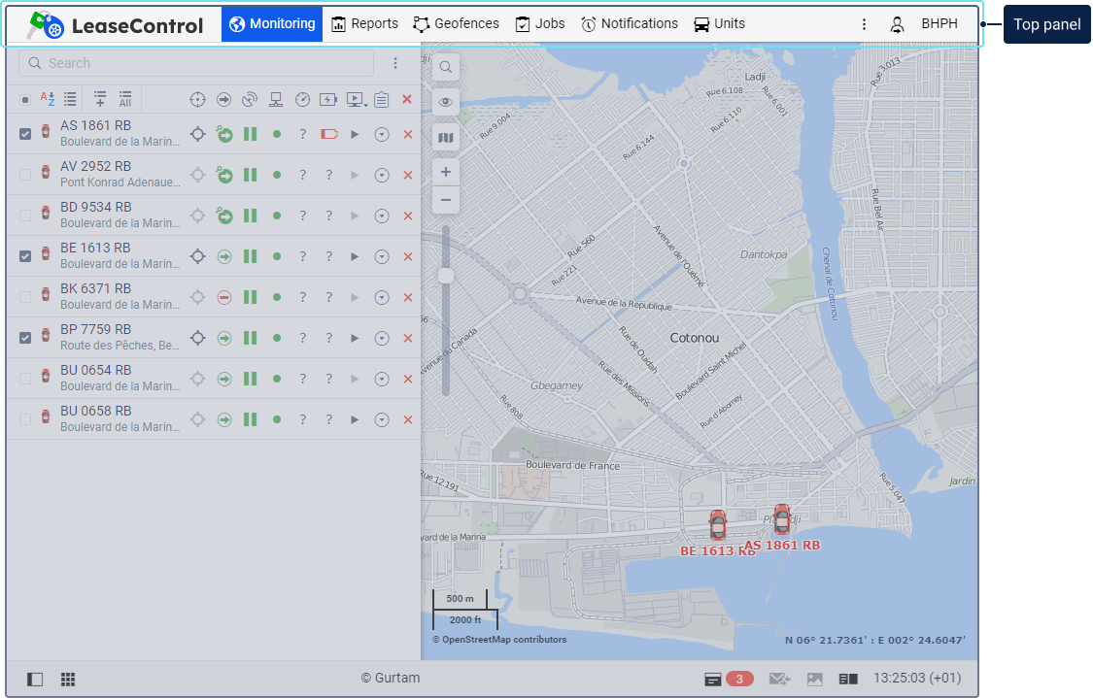Click the OpenStreetMap contributors link
The width and height of the screenshot is (1093, 698).
pyautogui.click(x=499, y=640)
